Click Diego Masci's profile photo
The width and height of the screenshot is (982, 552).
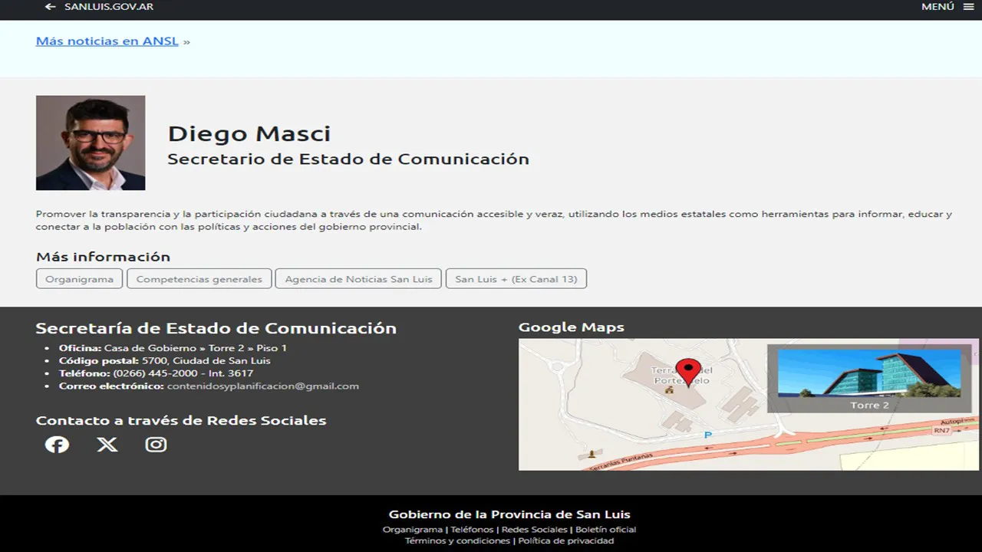pos(90,143)
